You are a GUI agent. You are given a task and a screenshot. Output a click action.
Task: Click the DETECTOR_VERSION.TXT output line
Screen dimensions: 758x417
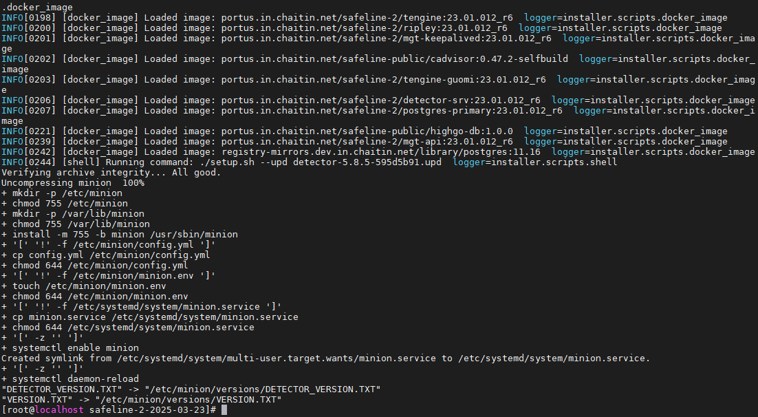coord(191,389)
